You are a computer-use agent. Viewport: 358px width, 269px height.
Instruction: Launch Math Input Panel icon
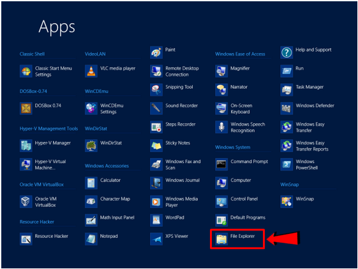pyautogui.click(x=91, y=220)
